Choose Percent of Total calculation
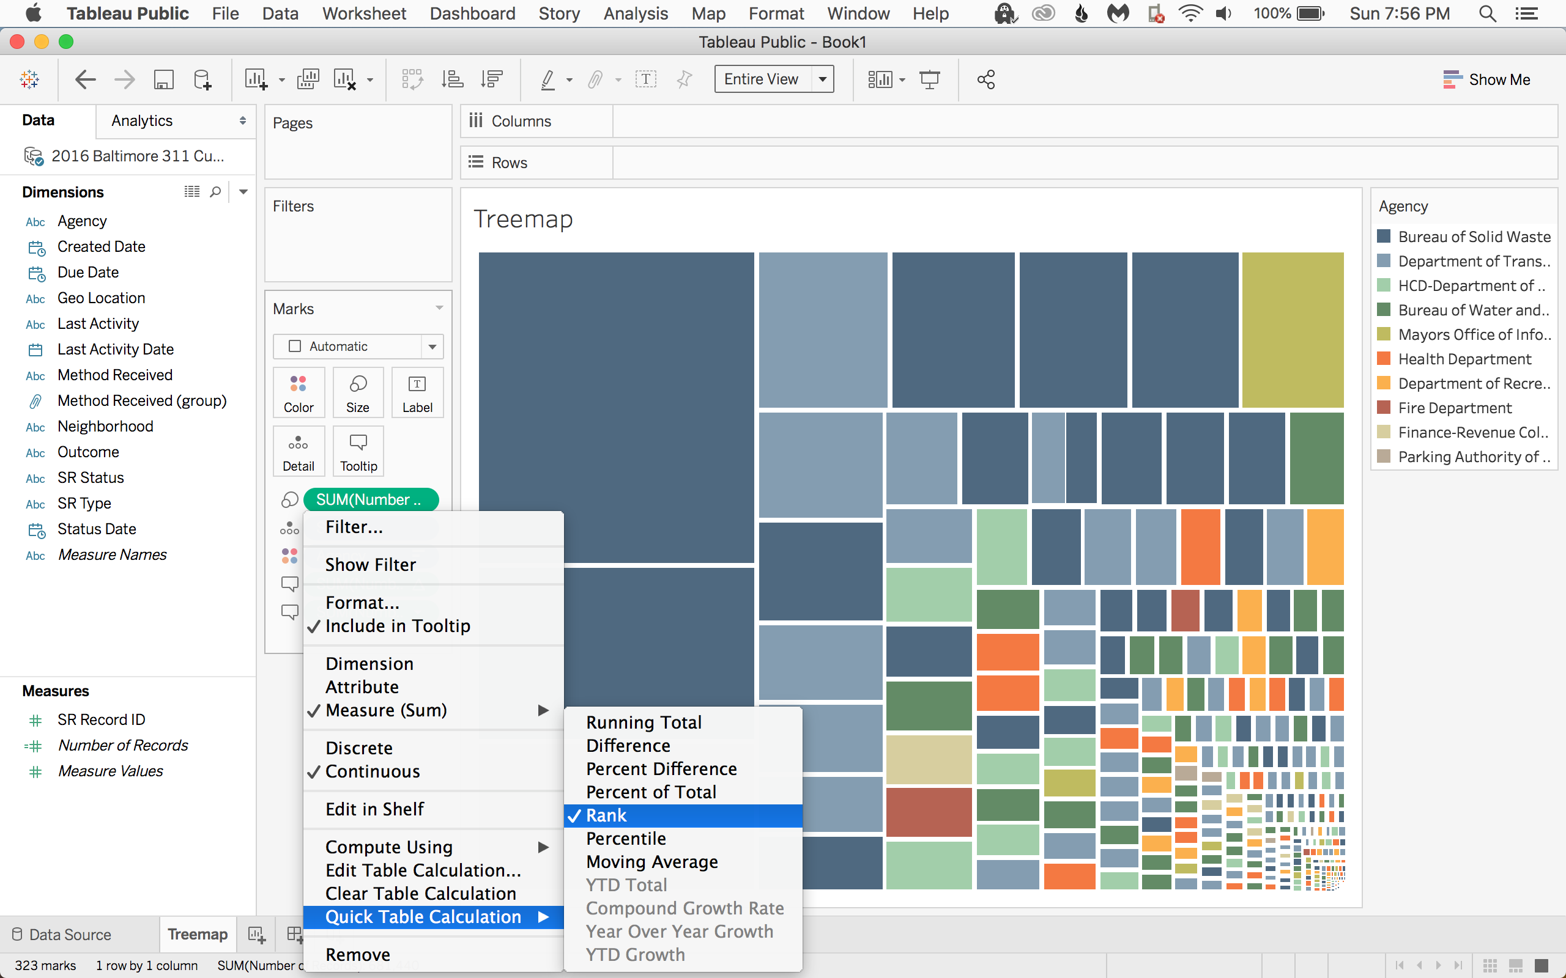The image size is (1566, 978). [x=683, y=792]
